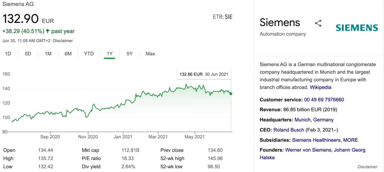Screen dimensions: 384x172
Task: Click the Nov 2020 axis label
Action: [88, 137]
